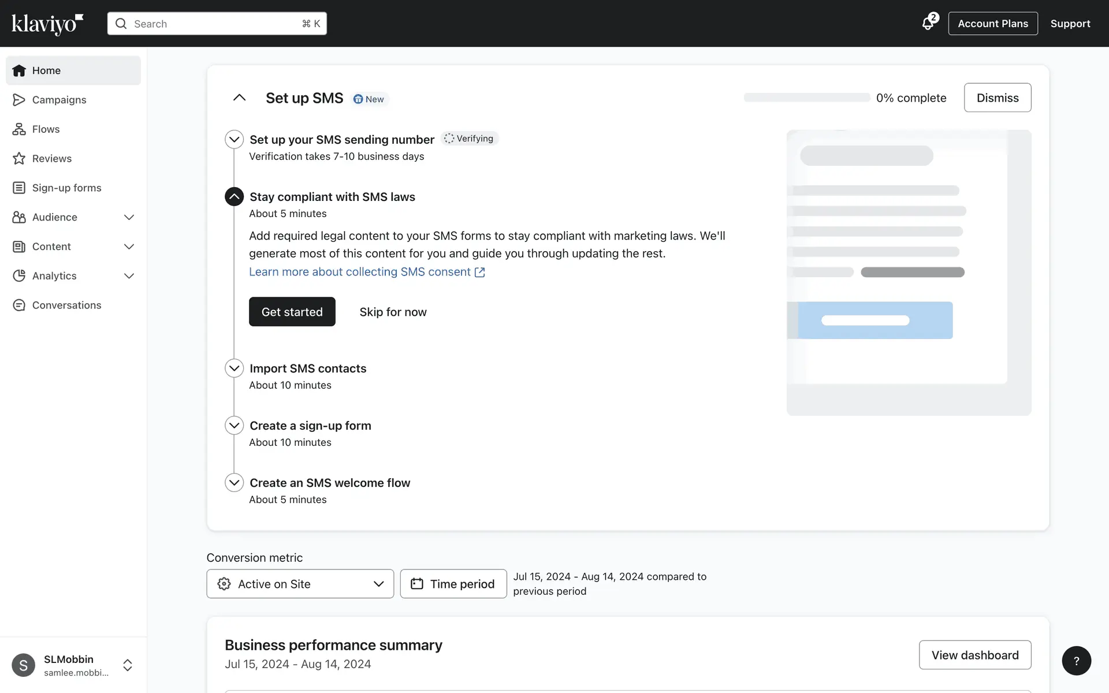Click the Conversations chat icon
This screenshot has height=693, width=1109.
click(19, 305)
